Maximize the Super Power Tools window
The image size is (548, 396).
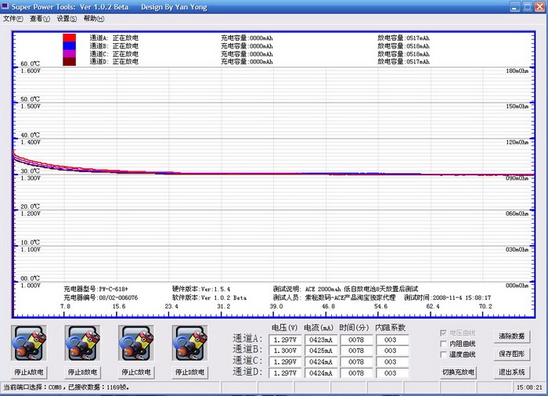pos(528,6)
